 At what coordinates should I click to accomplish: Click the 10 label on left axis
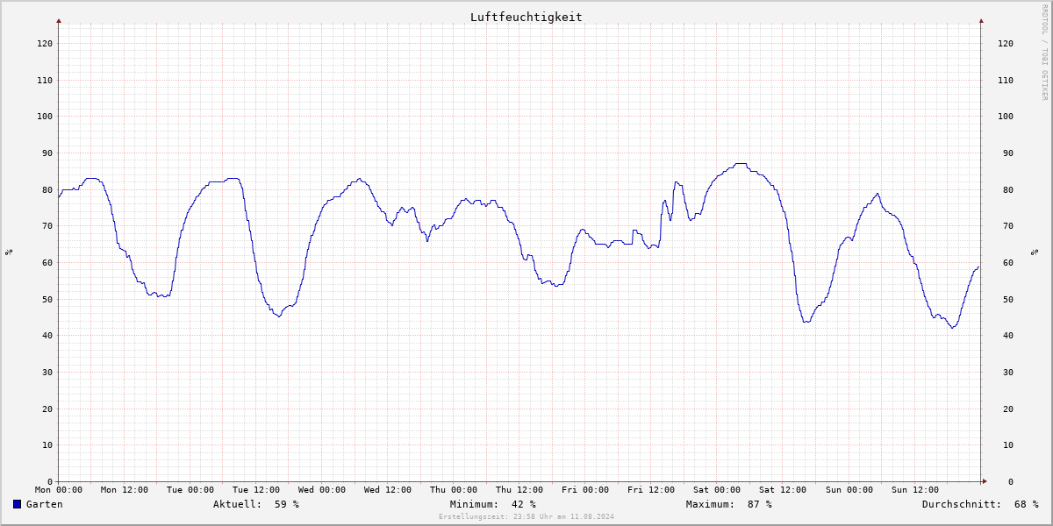point(47,444)
